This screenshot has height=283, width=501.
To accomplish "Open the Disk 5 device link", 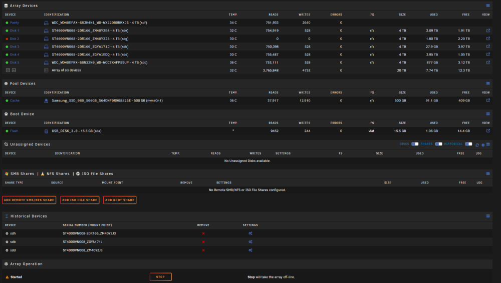I will point(15,63).
